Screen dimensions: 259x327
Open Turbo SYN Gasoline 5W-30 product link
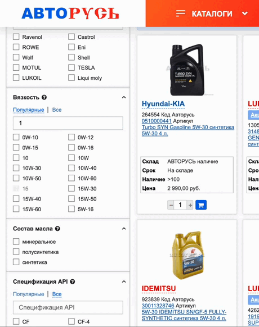click(188, 130)
